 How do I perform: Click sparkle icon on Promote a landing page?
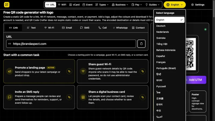(x=69, y=71)
